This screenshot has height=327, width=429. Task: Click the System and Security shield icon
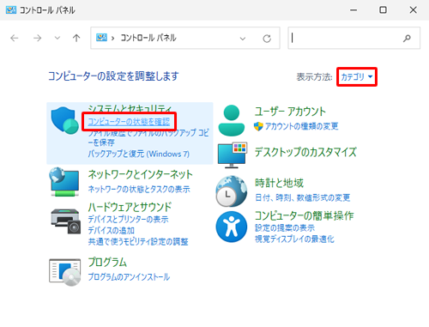pos(64,120)
